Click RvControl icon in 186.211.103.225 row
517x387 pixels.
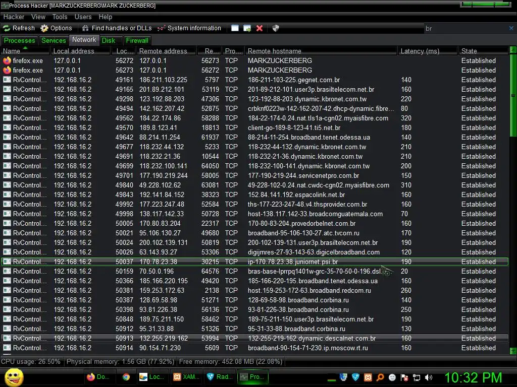[7, 80]
